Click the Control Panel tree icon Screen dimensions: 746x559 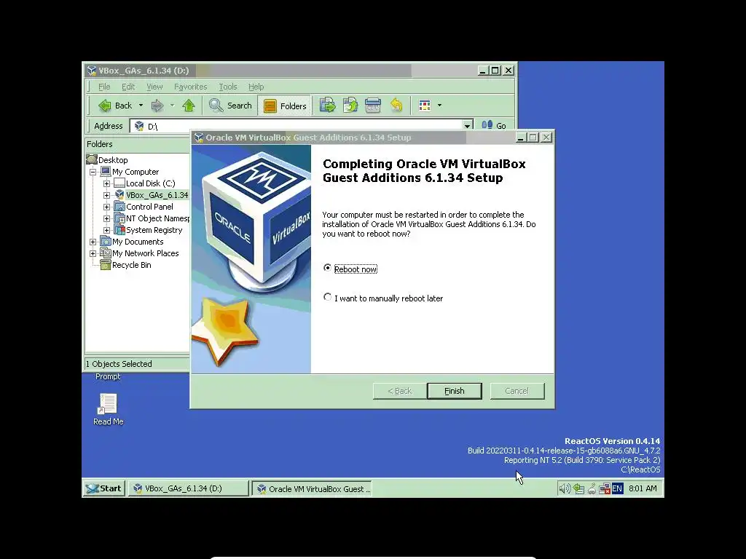coord(119,207)
